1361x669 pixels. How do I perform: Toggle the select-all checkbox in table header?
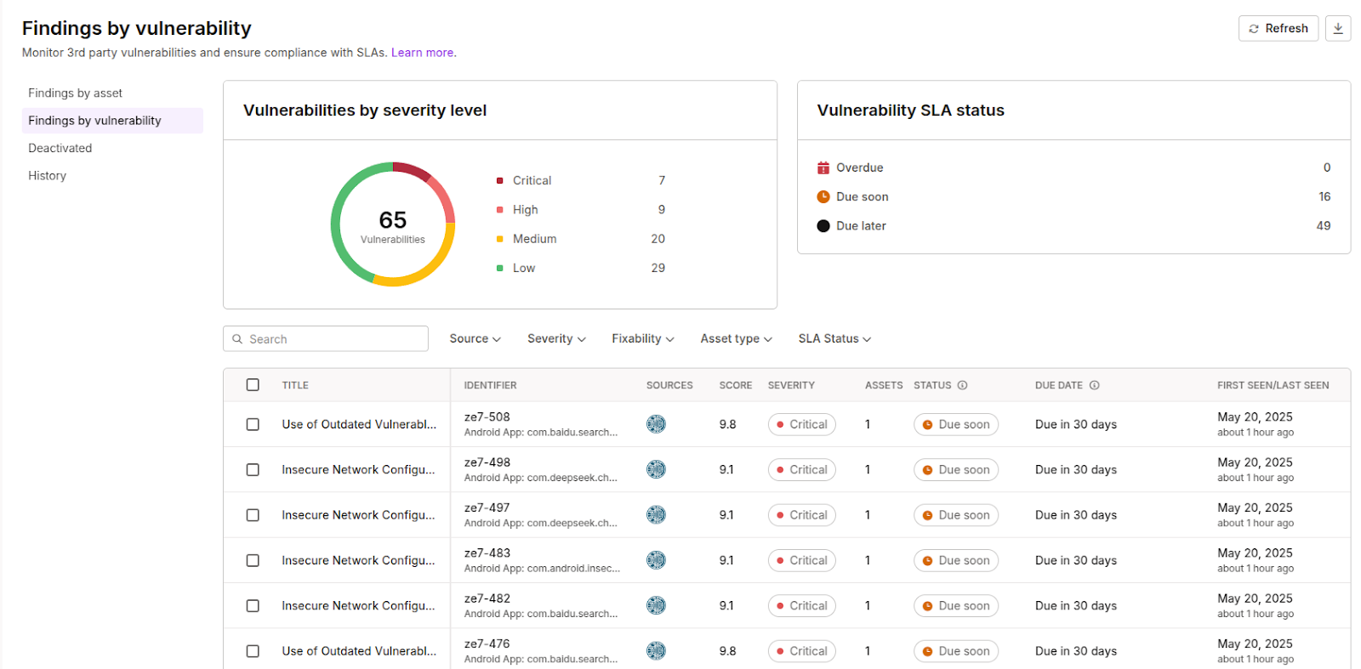click(x=253, y=385)
